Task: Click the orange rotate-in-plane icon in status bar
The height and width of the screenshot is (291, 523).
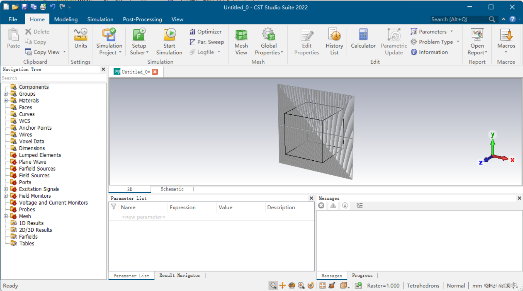Action: 310,286
